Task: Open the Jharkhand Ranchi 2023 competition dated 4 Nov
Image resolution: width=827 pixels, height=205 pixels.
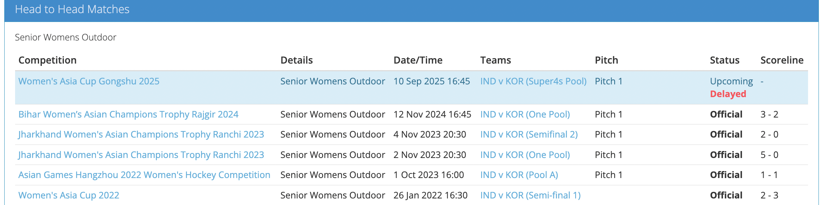Action: tap(141, 134)
